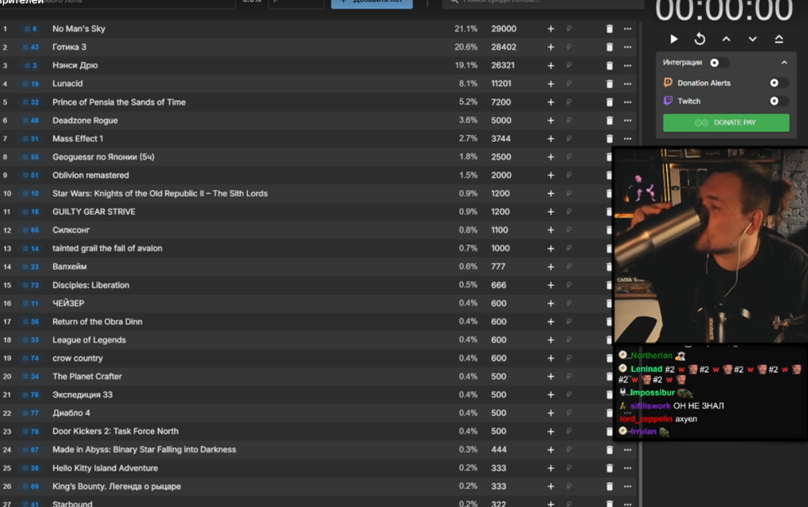Screen dimensions: 808x507
Task: Click the DONATE PAY button
Action: [x=726, y=123]
